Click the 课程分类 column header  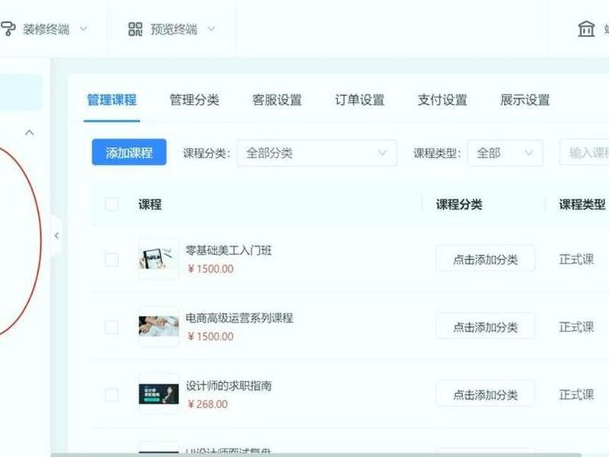[459, 204]
